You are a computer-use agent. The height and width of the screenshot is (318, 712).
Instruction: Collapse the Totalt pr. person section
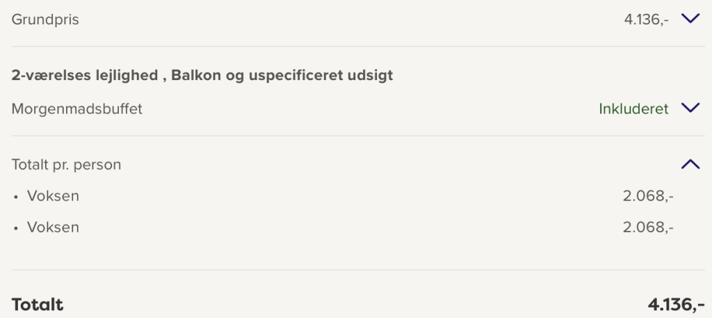690,165
